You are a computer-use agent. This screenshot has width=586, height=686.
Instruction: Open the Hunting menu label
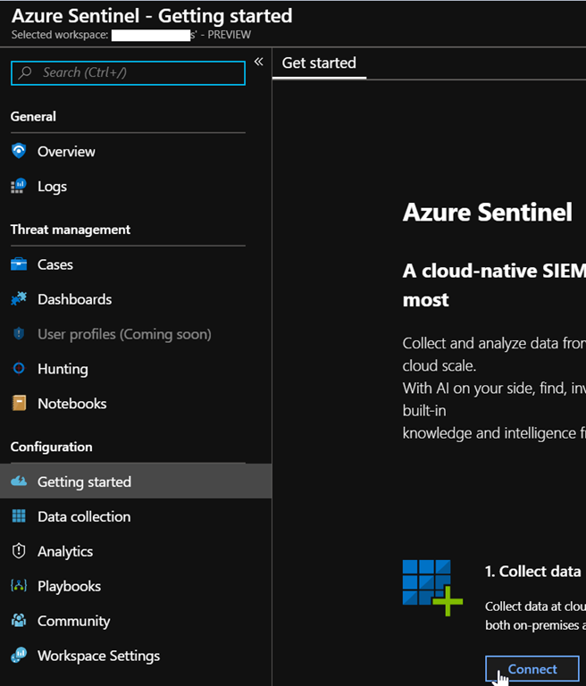point(63,369)
